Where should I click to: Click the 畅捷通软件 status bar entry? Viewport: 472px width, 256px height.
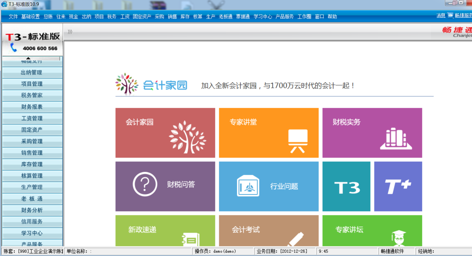396,251
